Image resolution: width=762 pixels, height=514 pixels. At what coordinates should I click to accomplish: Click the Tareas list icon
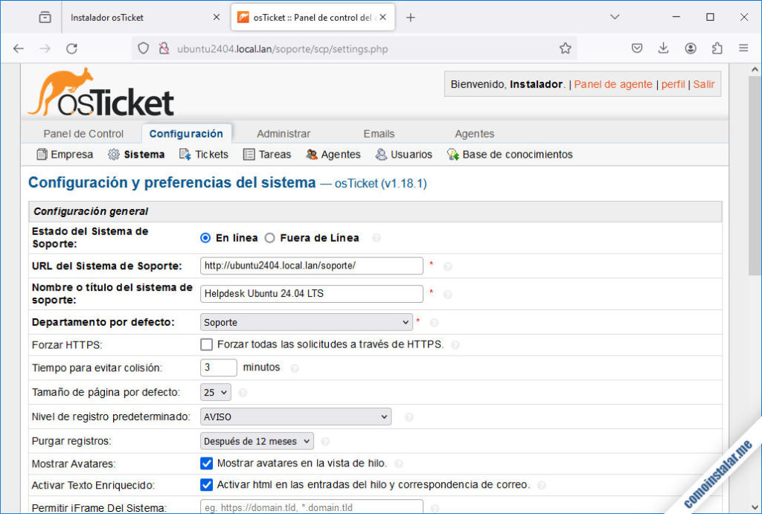tap(248, 154)
